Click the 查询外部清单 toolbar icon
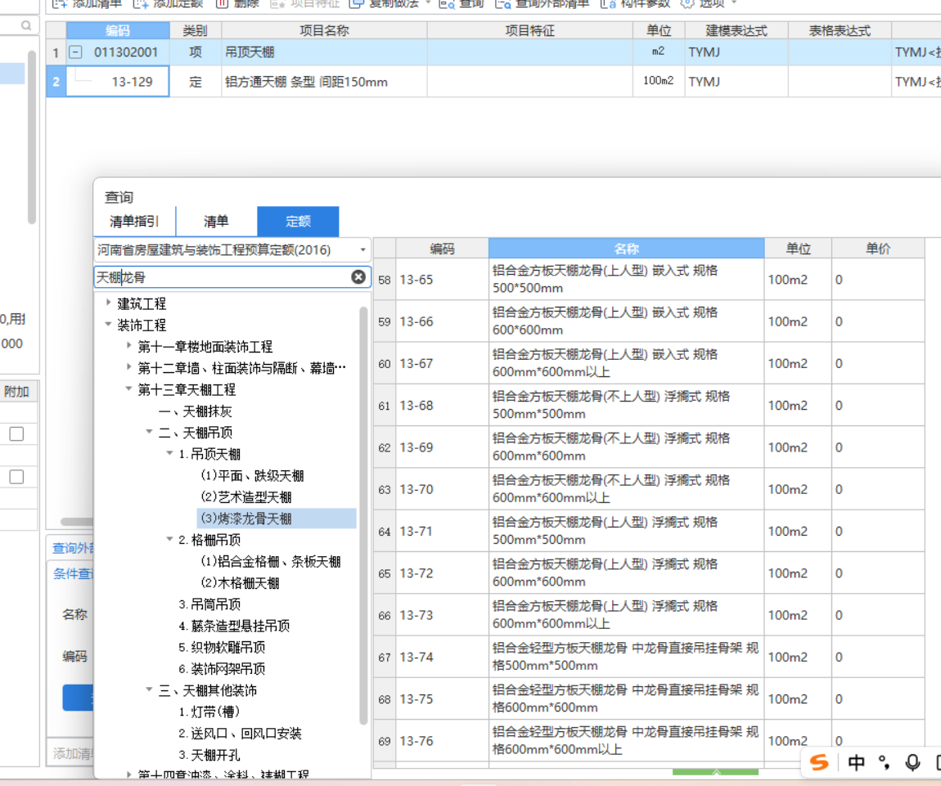The width and height of the screenshot is (941, 786). point(503,3)
